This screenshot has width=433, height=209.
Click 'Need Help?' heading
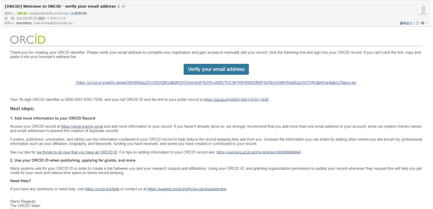click(x=20, y=181)
